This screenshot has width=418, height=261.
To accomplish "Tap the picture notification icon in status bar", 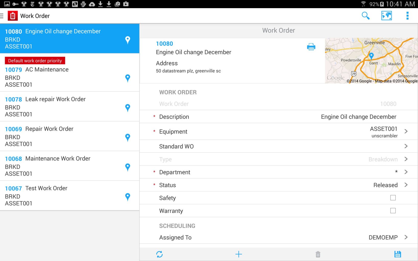I will [7, 4].
